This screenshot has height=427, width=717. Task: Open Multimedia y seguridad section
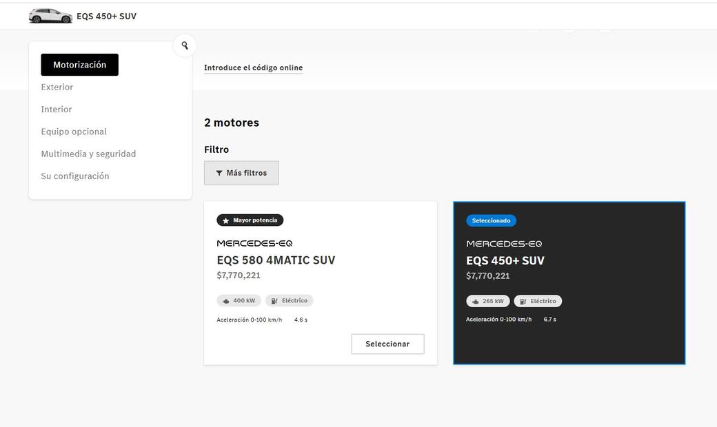tap(88, 154)
